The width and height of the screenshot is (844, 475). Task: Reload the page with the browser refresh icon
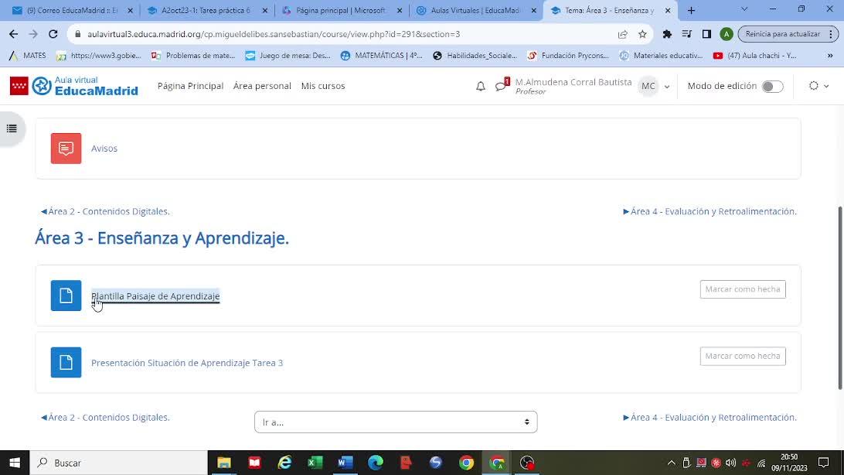(53, 34)
